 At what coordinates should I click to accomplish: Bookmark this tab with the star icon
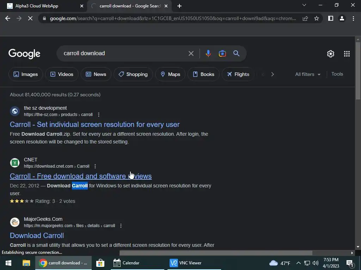(x=317, y=18)
